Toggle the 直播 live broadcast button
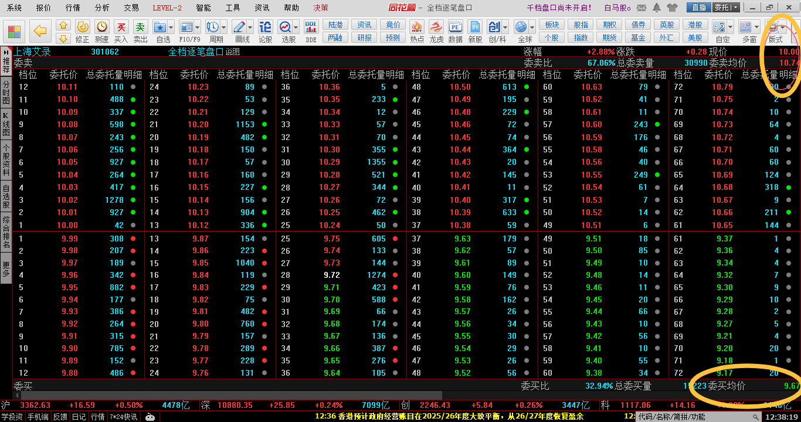This screenshot has width=801, height=422. 699,8
